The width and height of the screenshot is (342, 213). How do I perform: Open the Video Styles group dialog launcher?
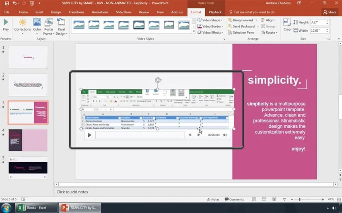(x=224, y=39)
